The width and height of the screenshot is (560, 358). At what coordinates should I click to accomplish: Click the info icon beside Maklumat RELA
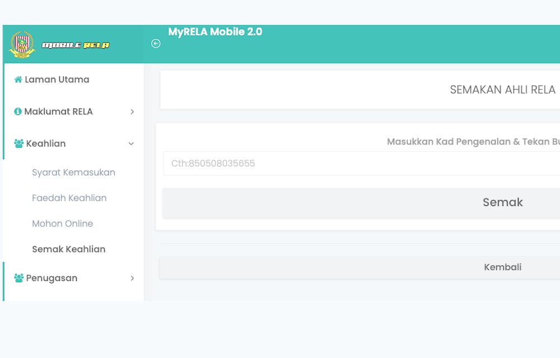pyautogui.click(x=18, y=112)
